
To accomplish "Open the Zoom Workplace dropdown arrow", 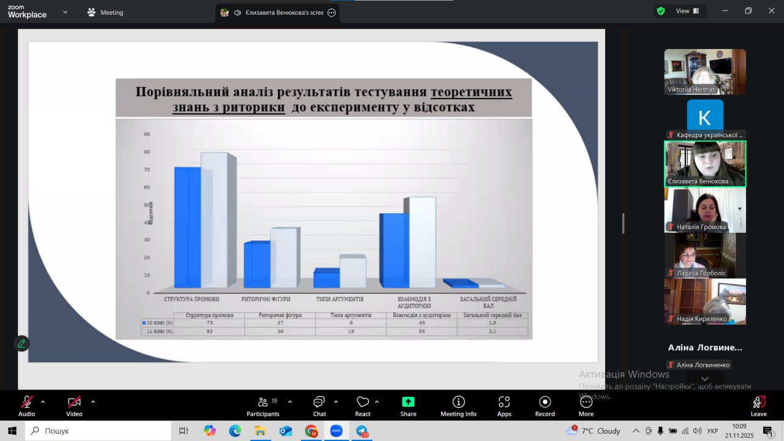I will (x=66, y=12).
